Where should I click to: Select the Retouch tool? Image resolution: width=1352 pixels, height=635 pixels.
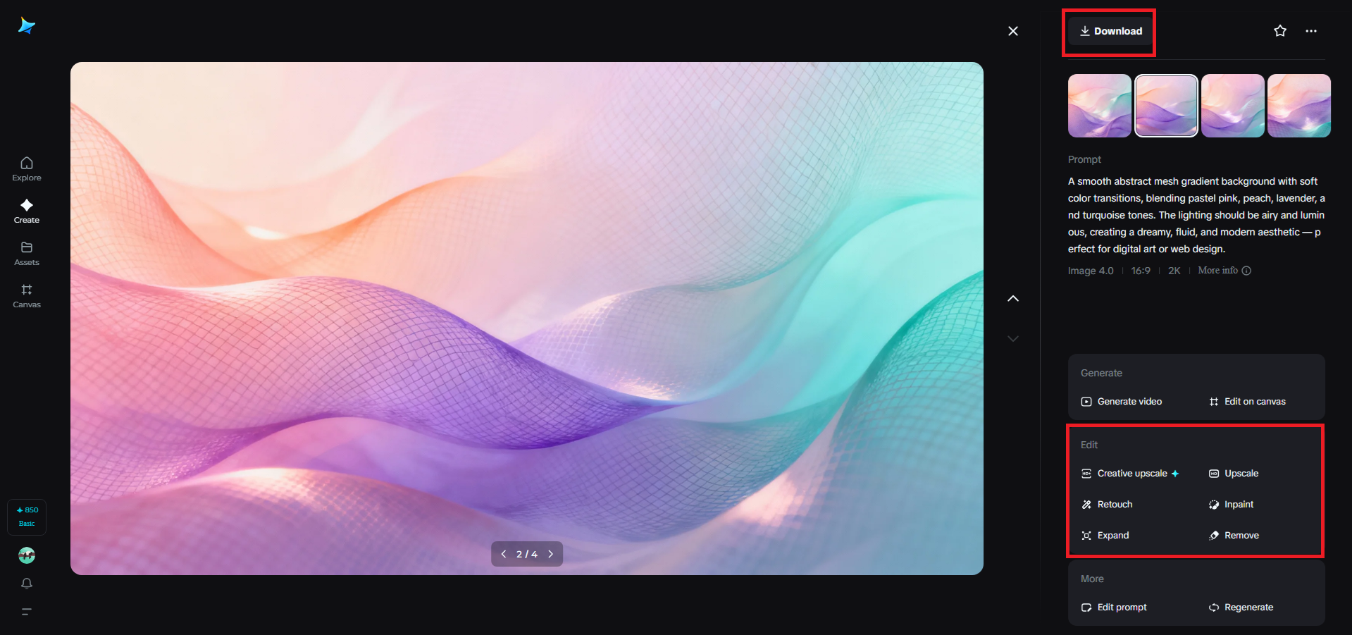[x=1115, y=504]
